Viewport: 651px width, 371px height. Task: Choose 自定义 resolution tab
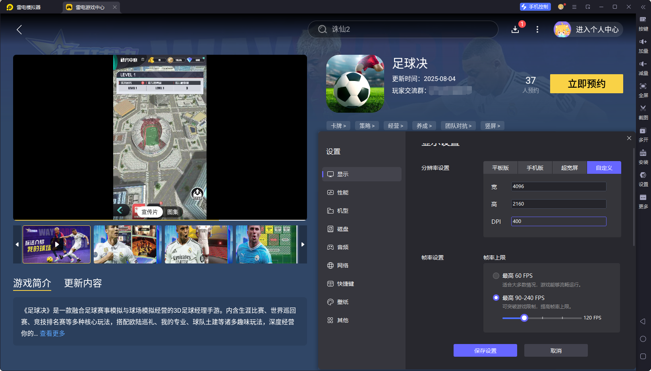point(604,168)
